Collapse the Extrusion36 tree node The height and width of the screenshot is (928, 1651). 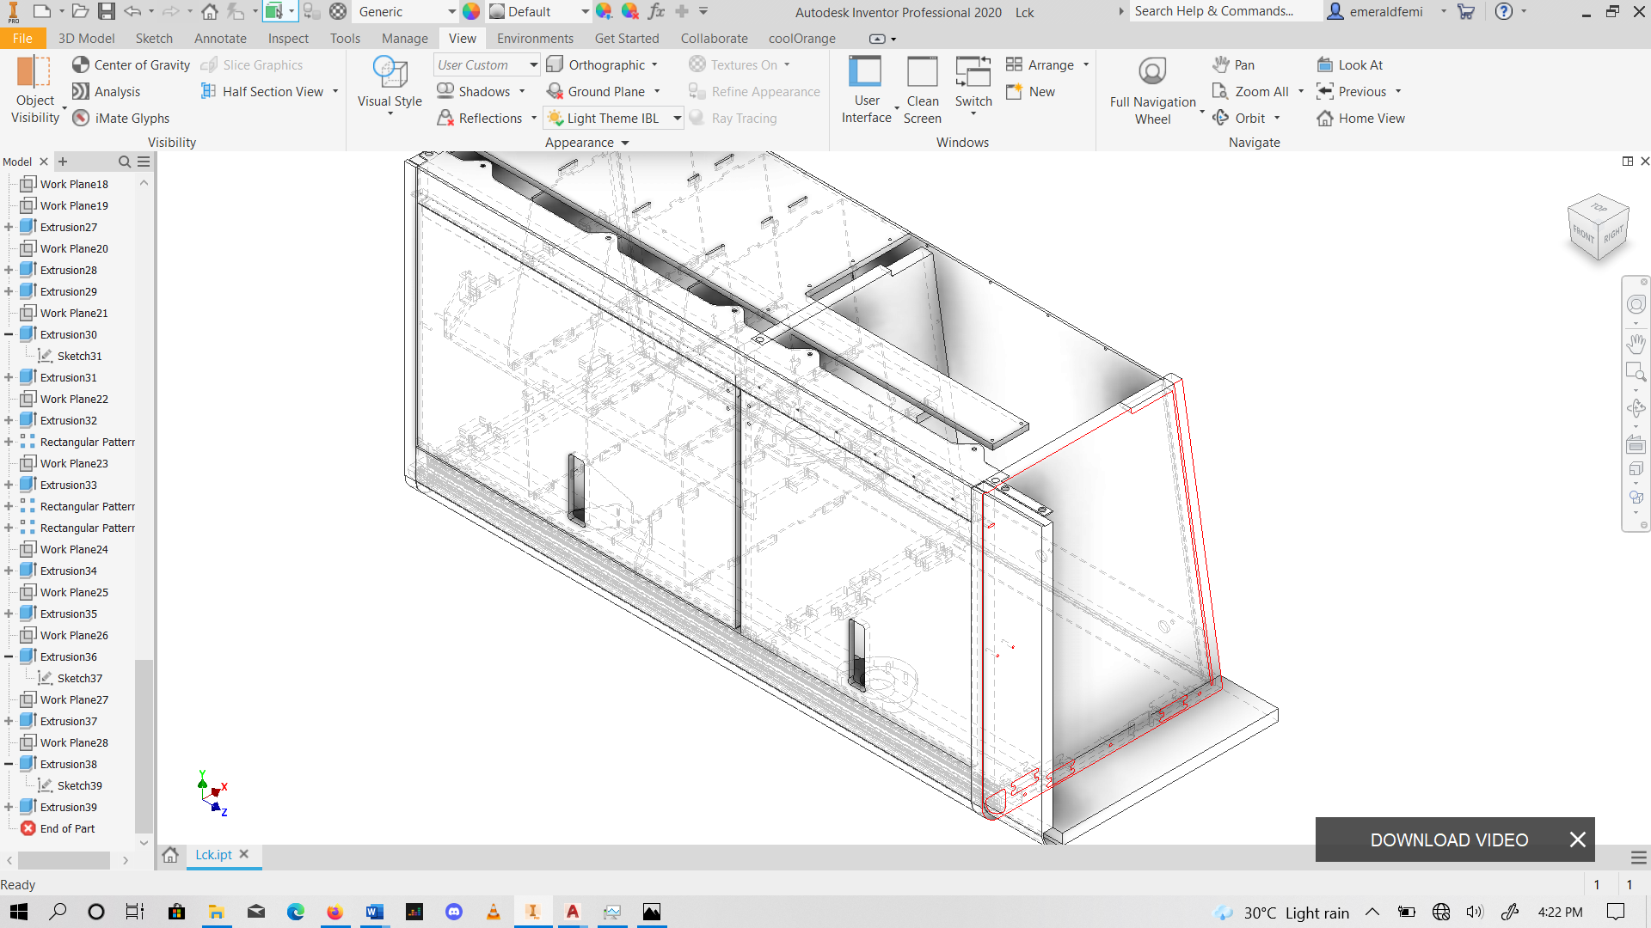point(9,657)
